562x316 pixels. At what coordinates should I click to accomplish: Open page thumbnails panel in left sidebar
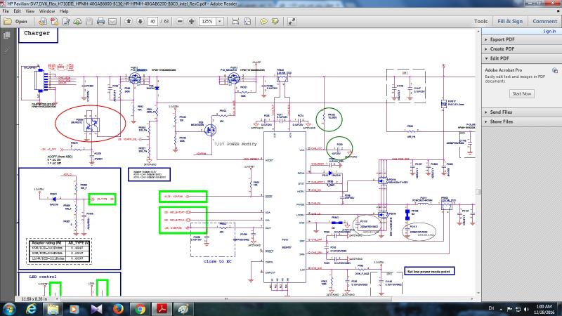point(6,35)
